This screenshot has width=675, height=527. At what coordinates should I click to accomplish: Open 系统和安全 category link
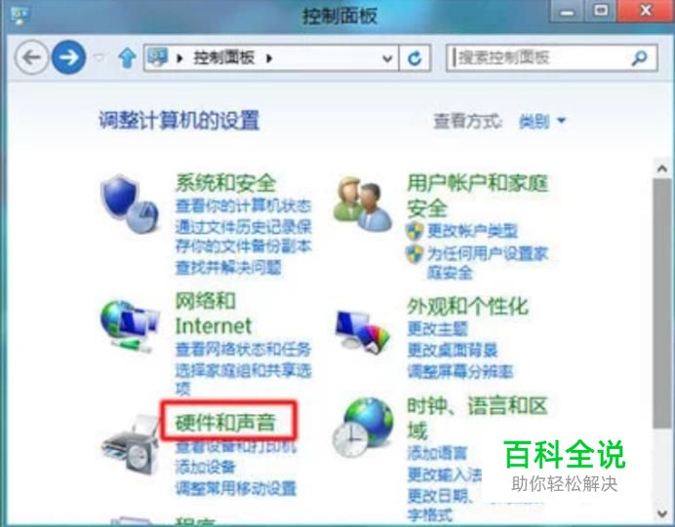click(x=225, y=183)
